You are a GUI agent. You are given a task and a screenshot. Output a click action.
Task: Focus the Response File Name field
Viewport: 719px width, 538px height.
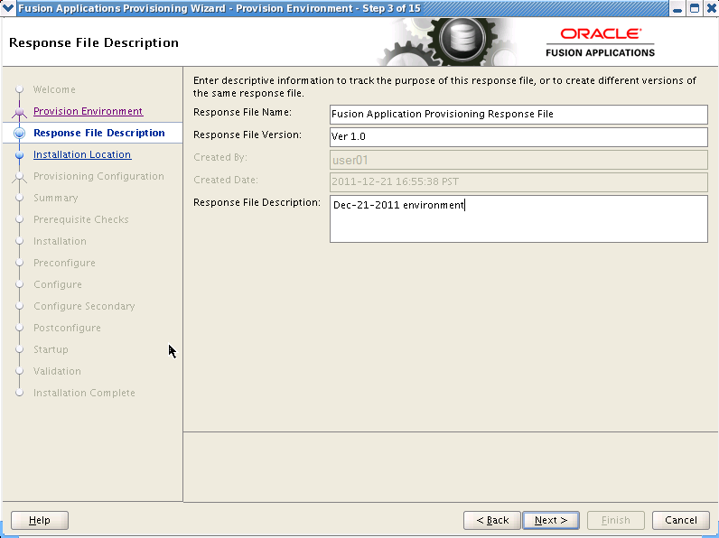[518, 115]
